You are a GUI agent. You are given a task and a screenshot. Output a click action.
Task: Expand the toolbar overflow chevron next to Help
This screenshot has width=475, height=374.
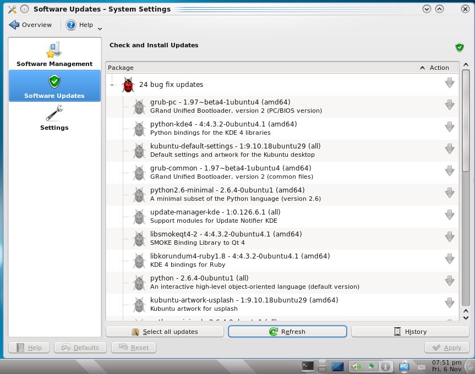100,28
